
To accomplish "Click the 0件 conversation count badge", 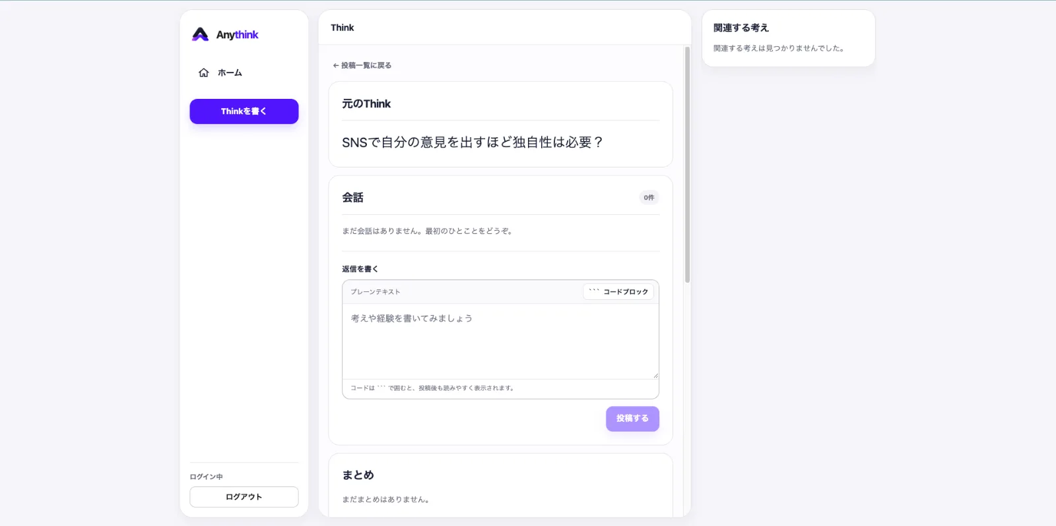I will 649,198.
